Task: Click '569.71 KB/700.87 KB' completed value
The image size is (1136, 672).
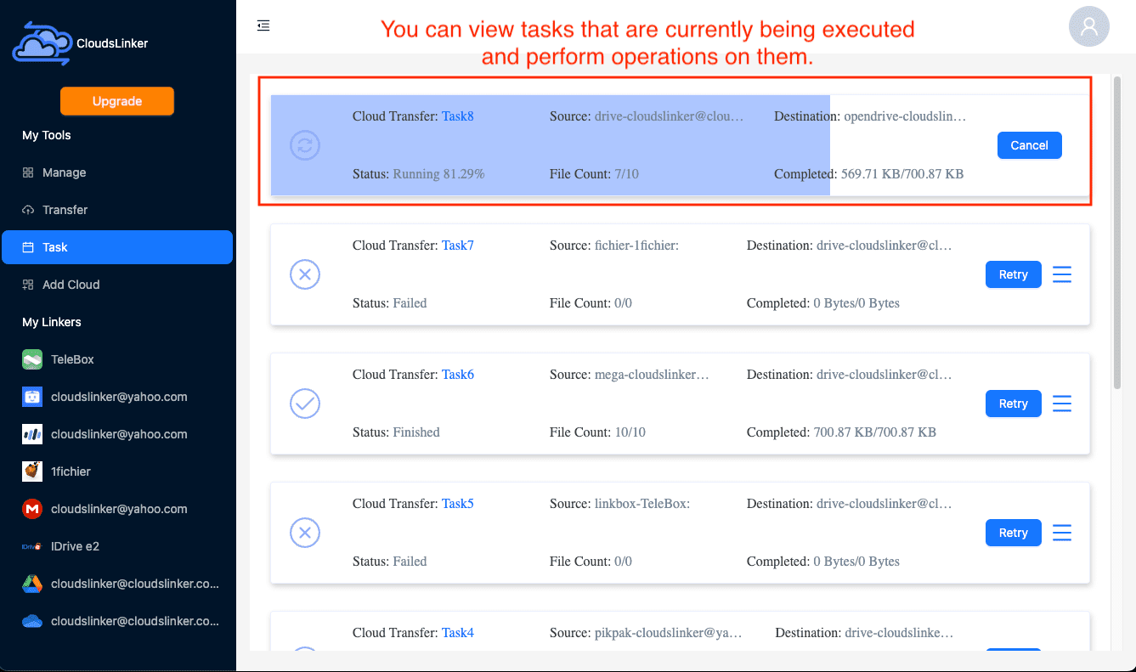Action: tap(902, 174)
